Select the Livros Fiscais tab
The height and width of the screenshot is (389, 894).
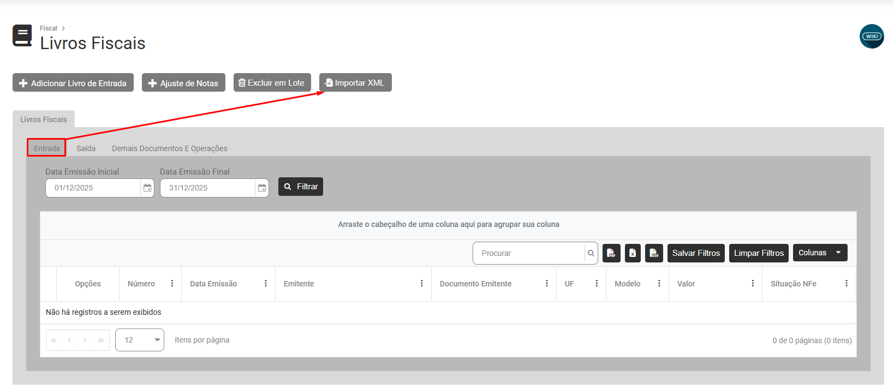[44, 119]
